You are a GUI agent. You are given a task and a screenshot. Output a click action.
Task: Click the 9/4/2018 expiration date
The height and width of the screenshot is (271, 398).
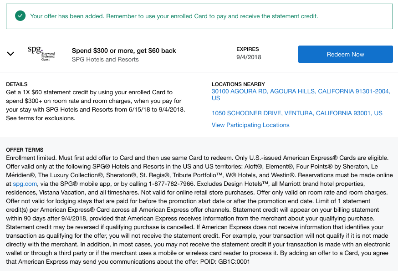pyautogui.click(x=249, y=57)
